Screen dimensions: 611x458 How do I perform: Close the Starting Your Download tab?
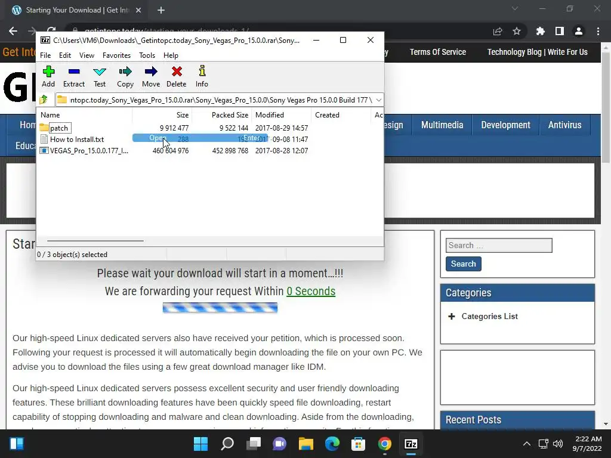[x=138, y=11]
